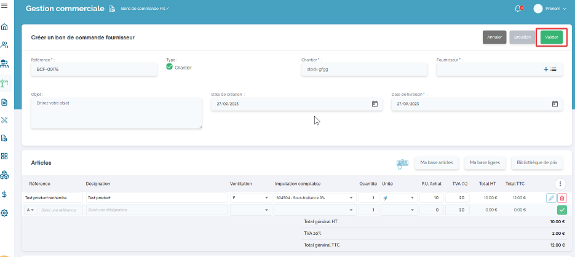The width and height of the screenshot is (575, 257).
Task: Click into the Objet text area
Action: pyautogui.click(x=116, y=113)
